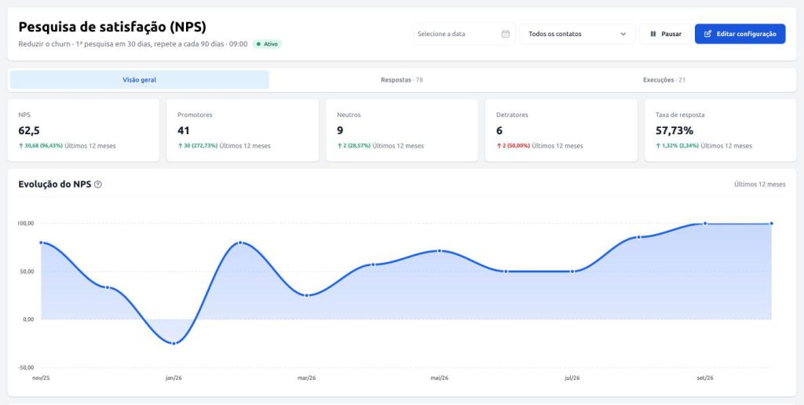804x405 pixels.
Task: Click the pause icon in Pausar button
Action: (x=653, y=34)
